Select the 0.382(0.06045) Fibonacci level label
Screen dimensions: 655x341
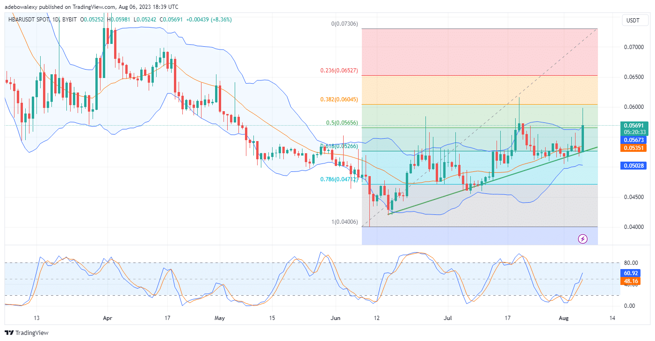[x=339, y=99]
